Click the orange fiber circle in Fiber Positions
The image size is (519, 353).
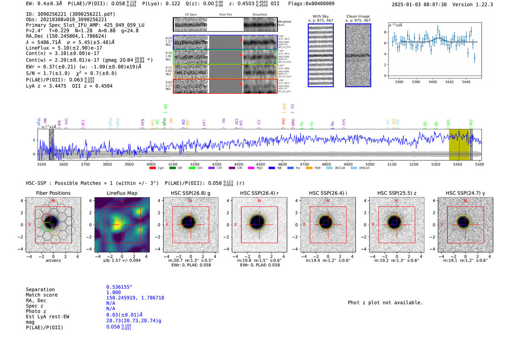[55, 231]
